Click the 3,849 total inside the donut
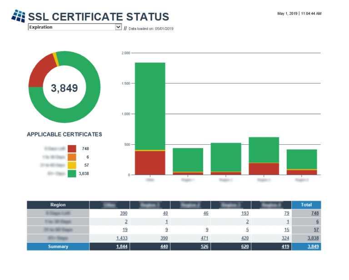 tap(64, 88)
